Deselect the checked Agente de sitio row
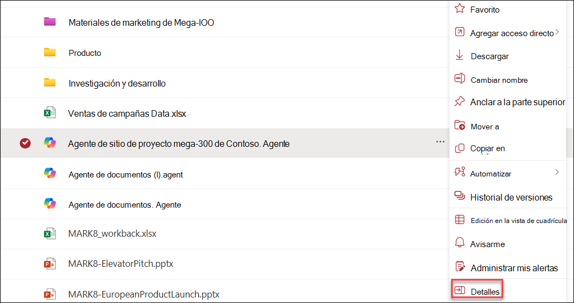The image size is (574, 303). tap(25, 144)
